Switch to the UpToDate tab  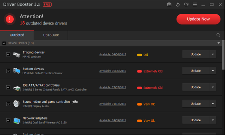(x=51, y=35)
